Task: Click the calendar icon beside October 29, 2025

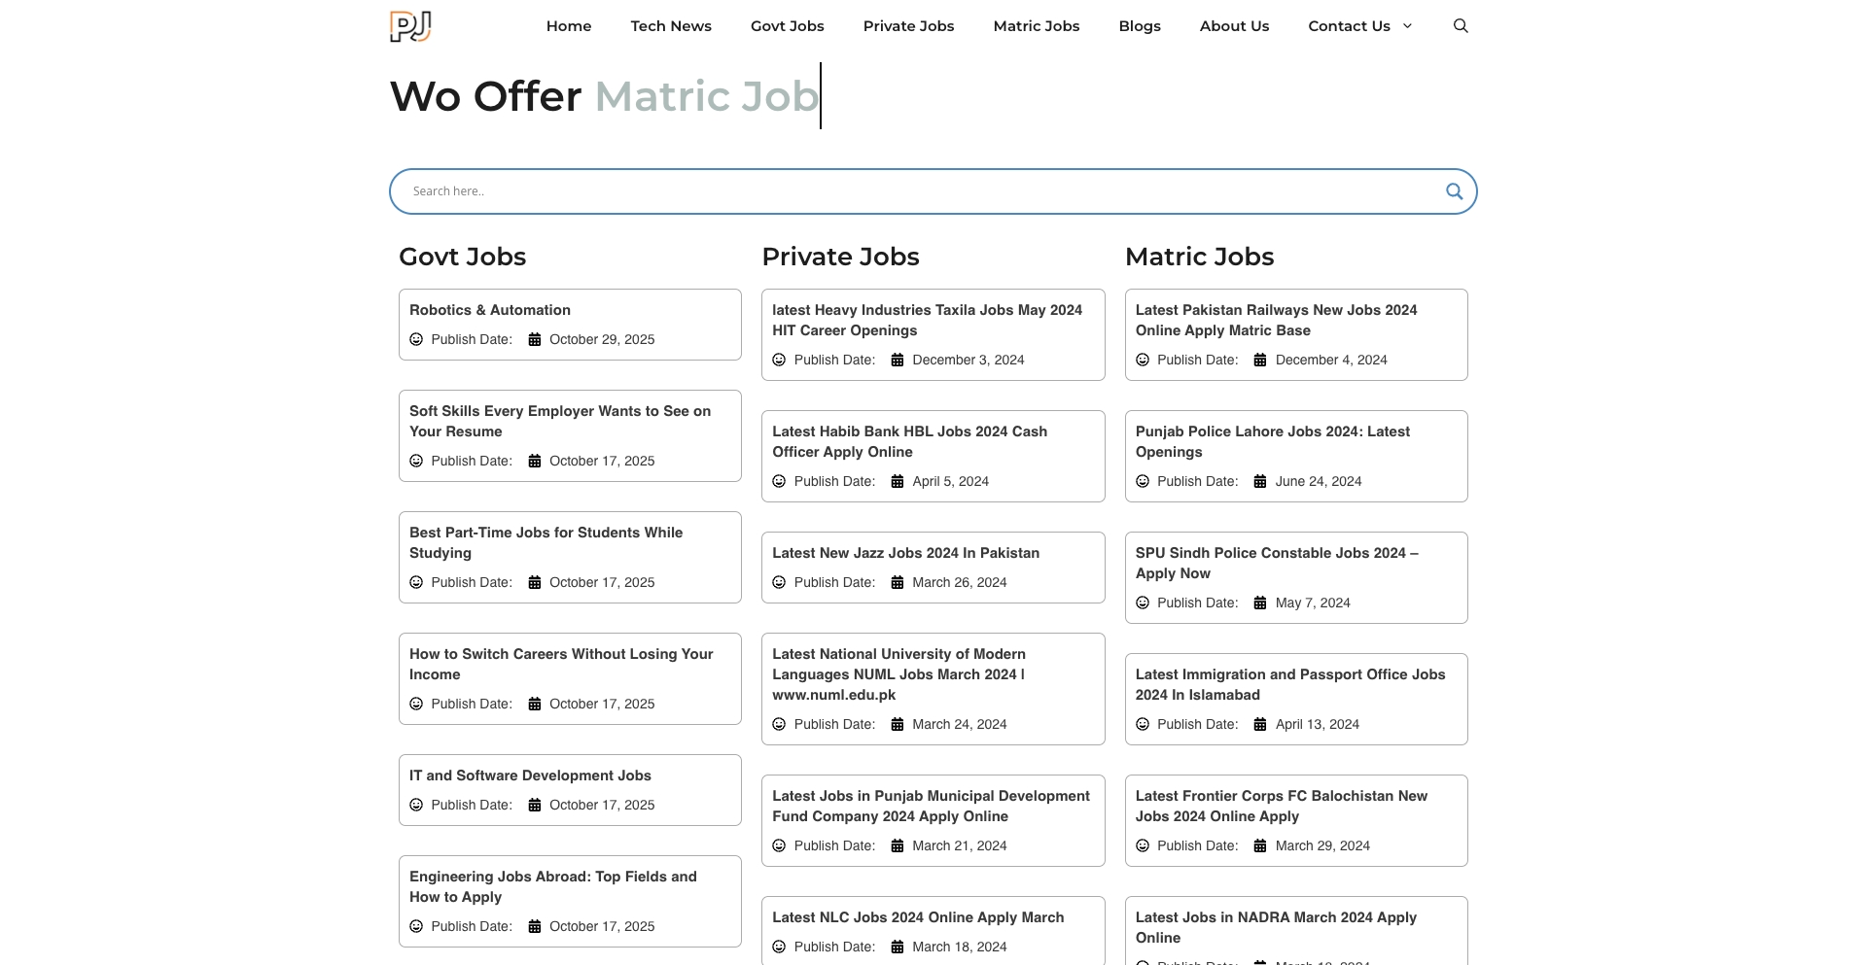Action: coord(537,339)
